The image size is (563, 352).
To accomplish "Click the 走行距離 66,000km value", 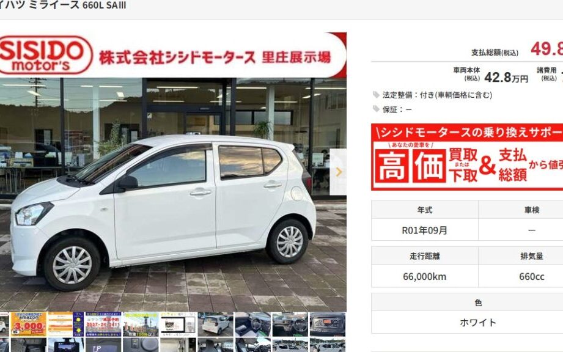I will (424, 276).
